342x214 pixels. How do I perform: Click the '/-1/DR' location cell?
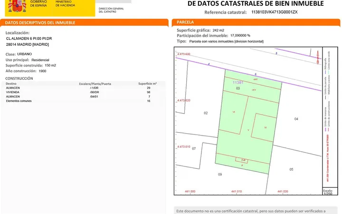(x=94, y=88)
